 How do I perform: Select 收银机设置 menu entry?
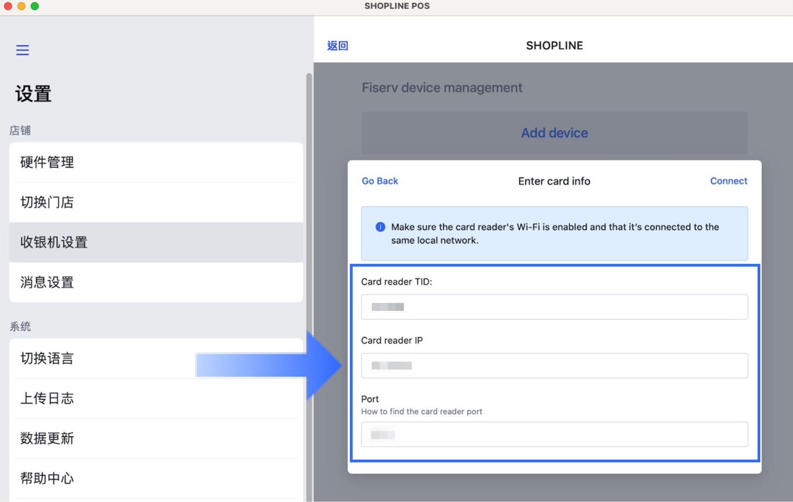tap(156, 242)
